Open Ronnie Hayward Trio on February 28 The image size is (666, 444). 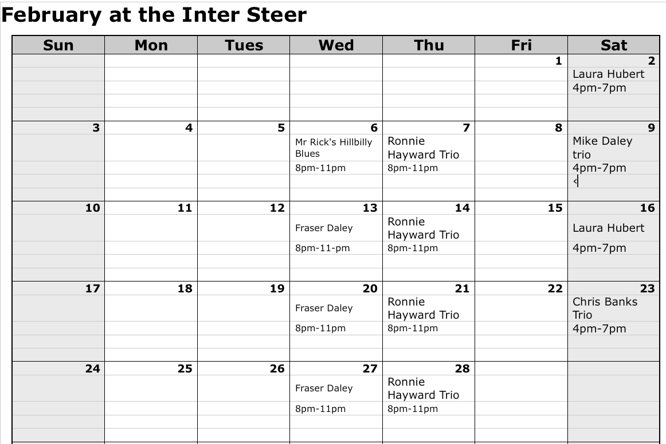(423, 388)
